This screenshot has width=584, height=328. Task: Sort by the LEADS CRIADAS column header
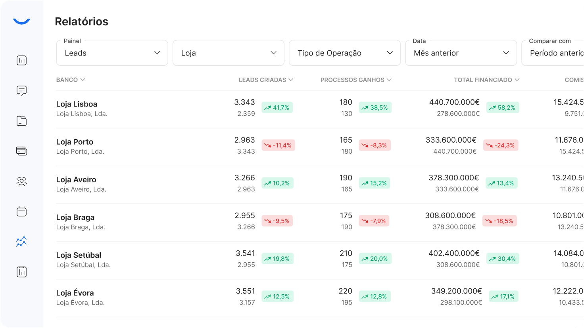pos(266,80)
